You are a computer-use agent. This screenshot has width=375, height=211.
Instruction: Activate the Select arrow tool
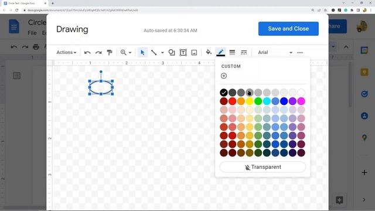142,52
